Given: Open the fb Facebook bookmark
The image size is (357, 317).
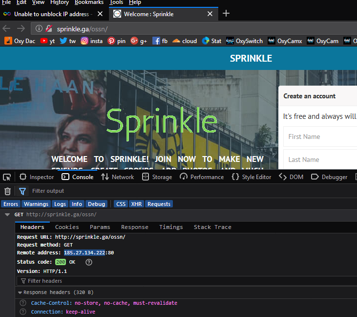Looking at the screenshot, I should point(160,41).
